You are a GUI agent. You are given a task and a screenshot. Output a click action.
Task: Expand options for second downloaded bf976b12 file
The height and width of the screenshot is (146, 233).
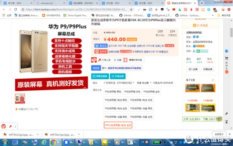click(79, 134)
